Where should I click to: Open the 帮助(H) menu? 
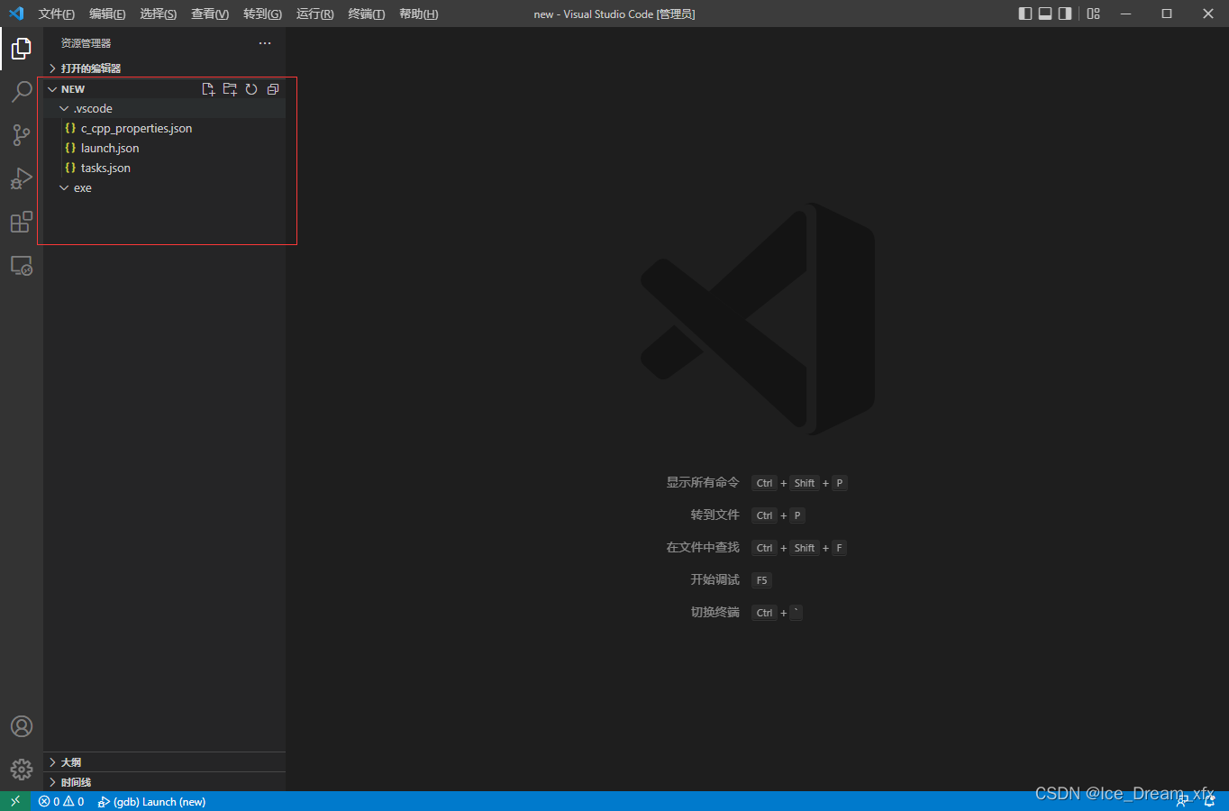pyautogui.click(x=419, y=14)
